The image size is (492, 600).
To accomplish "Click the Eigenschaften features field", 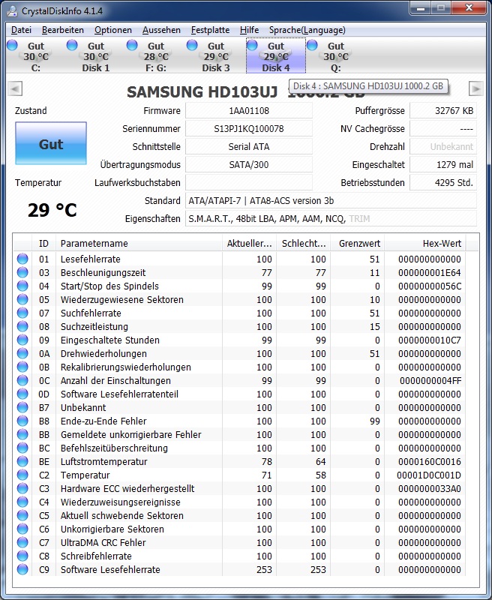I will click(x=331, y=218).
